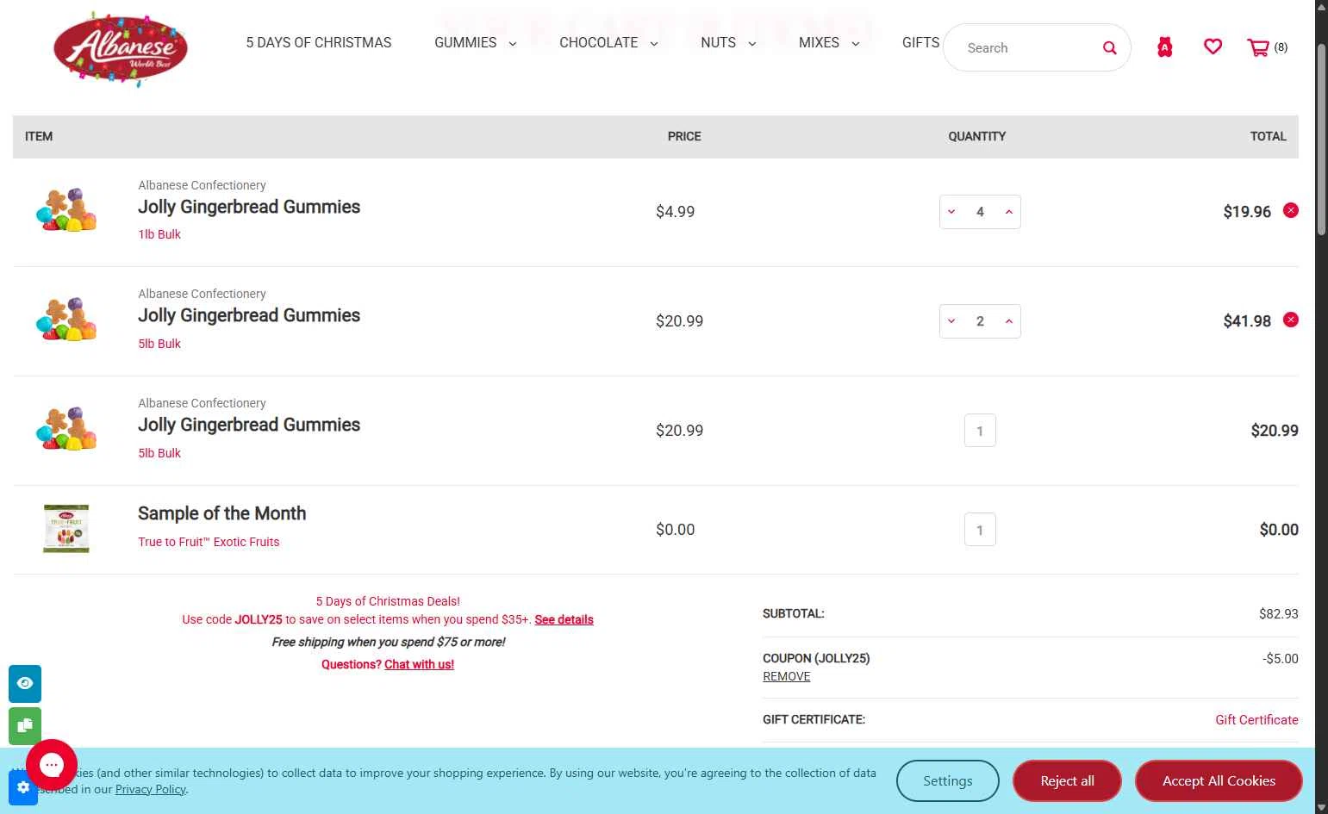The image size is (1328, 814).
Task: Open the Gifts menu item
Action: 920,43
